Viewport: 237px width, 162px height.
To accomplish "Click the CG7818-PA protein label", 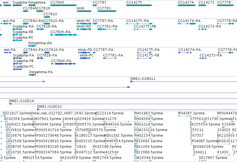I will [47, 55].
